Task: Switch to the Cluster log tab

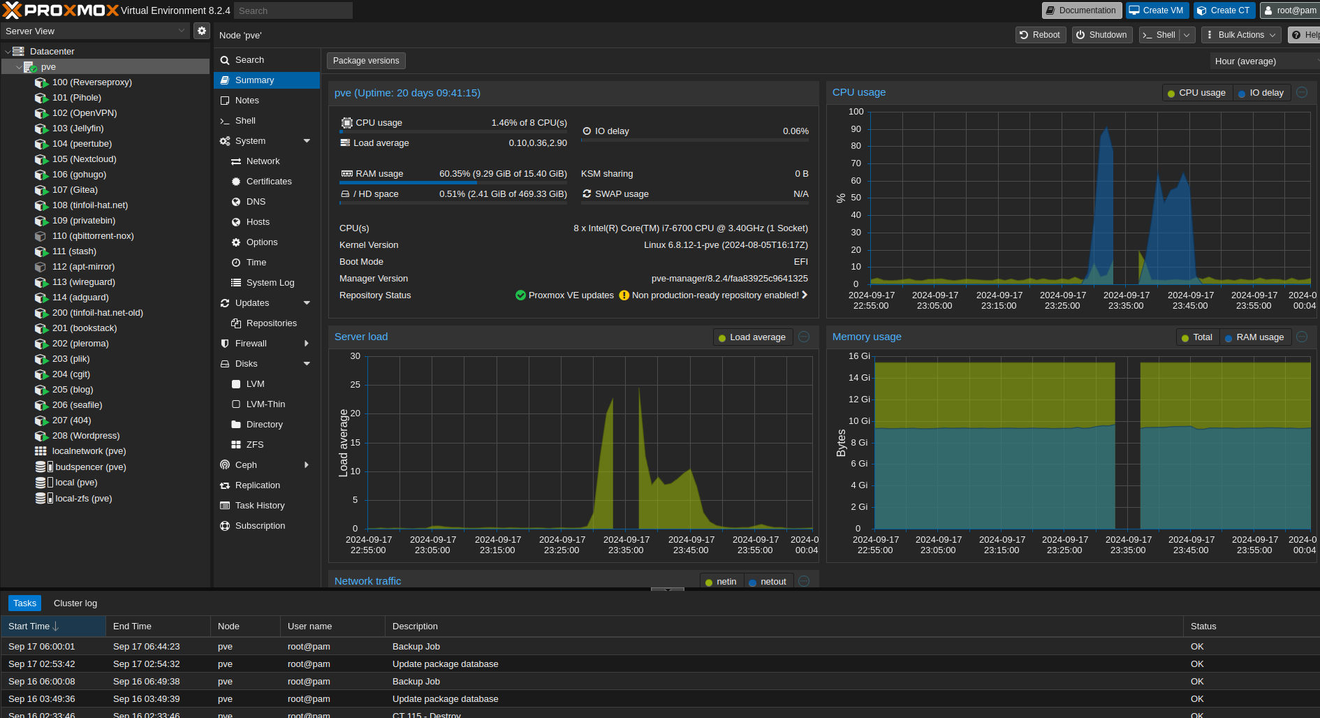Action: click(75, 603)
